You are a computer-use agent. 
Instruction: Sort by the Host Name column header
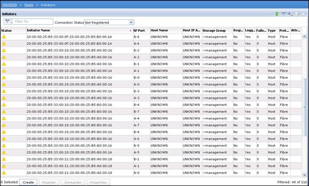pos(166,30)
